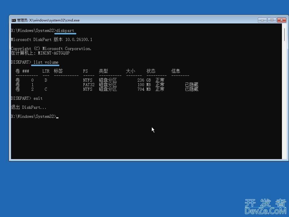This screenshot has width=289, height=217.
Task: Click '已隐藏' in the FAT32 row
Action: (x=192, y=85)
